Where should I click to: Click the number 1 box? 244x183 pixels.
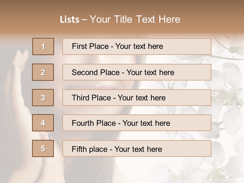43,47
